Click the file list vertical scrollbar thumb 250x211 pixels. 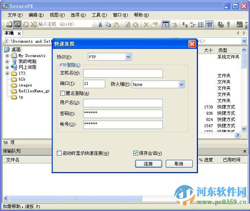(x=244, y=61)
